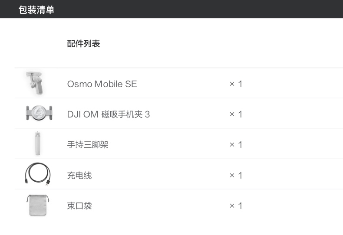This screenshot has height=235, width=343.
Task: Open the Osmo Mobile SE item name
Action: click(102, 84)
